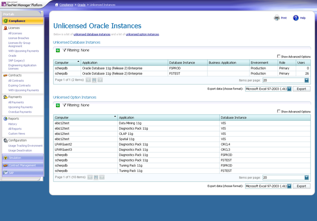Image resolution: width=317 pixels, height=221 pixels.
Task: Tick Show Advanced Options for Option Instances
Action: tap(279, 112)
